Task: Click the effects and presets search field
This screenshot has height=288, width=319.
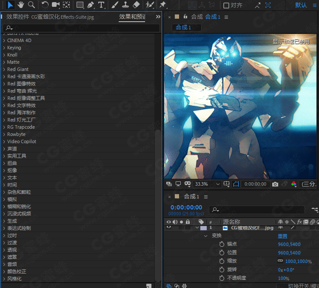Action: [x=81, y=28]
